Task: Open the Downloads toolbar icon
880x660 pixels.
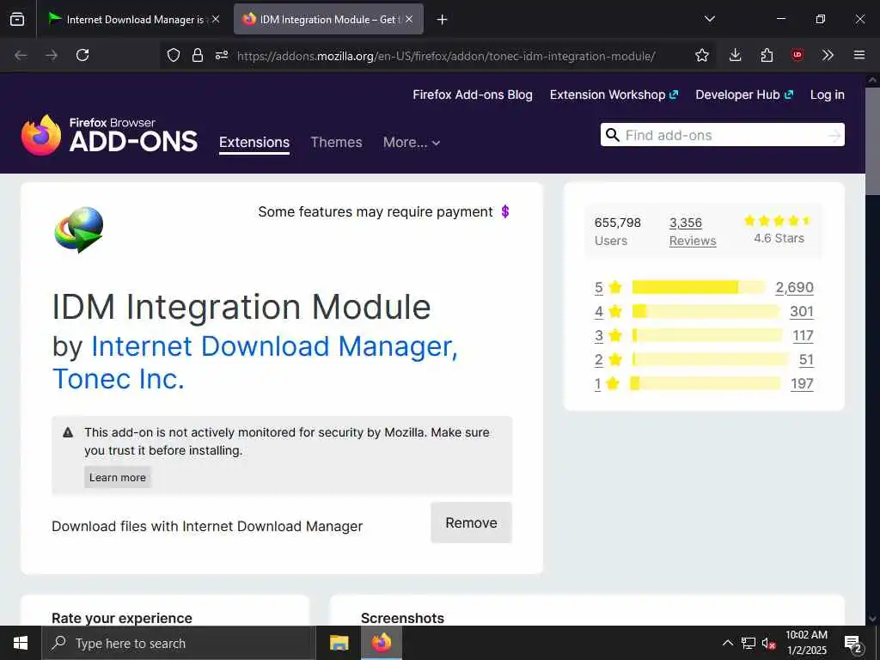Action: pyautogui.click(x=736, y=55)
